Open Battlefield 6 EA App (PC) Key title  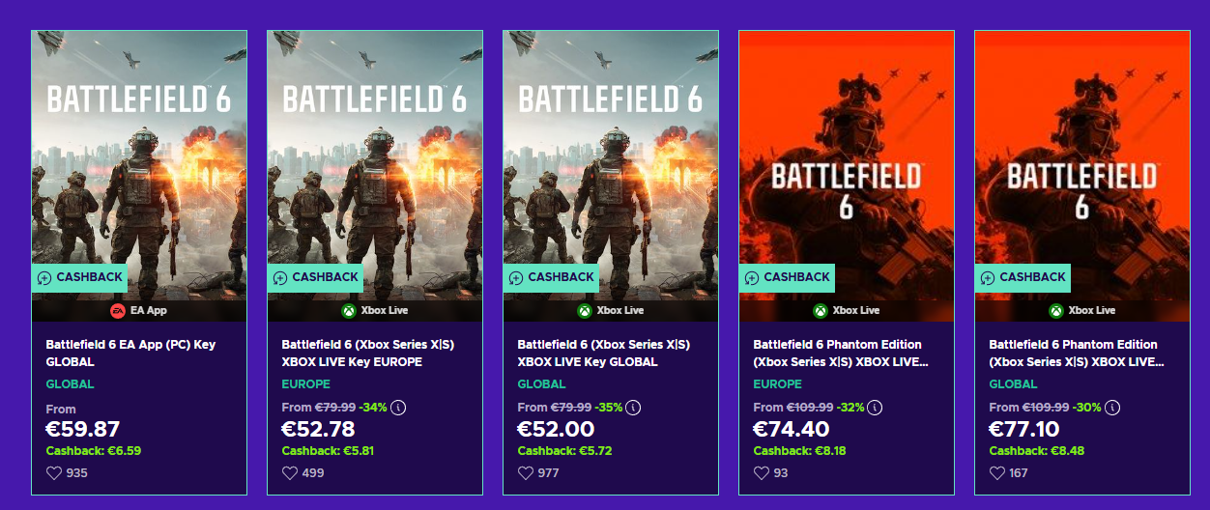[130, 353]
